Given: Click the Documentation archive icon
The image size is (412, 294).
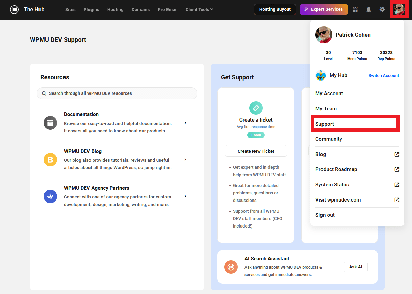Looking at the screenshot, I should click(x=50, y=123).
